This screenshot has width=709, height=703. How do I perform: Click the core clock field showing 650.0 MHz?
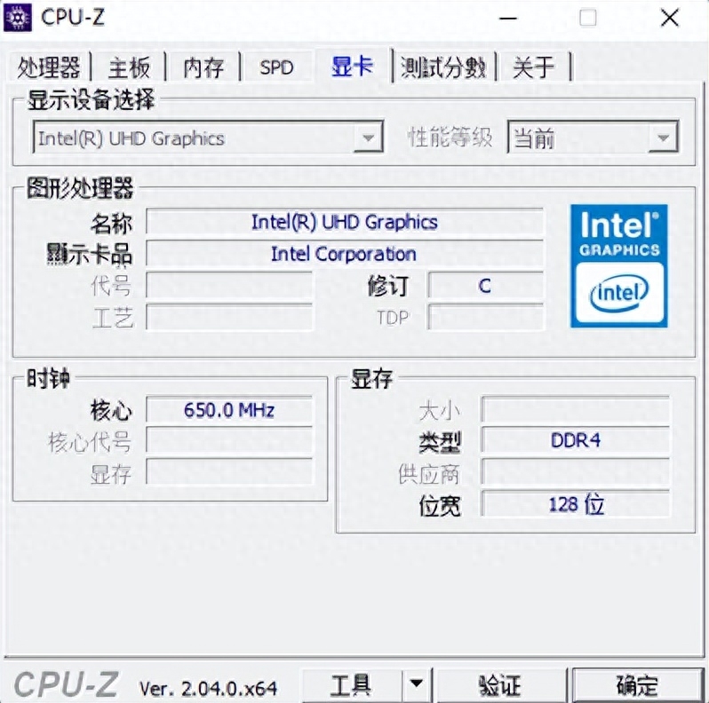pyautogui.click(x=229, y=410)
